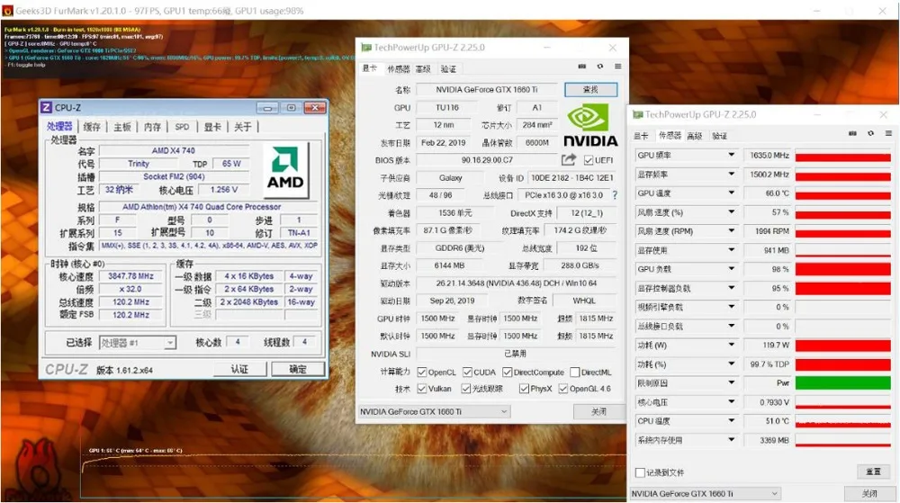
Task: Open the processor selection dropdown in CPU-Z
Action: pos(137,343)
